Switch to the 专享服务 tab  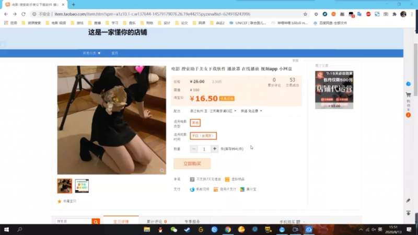point(192,221)
